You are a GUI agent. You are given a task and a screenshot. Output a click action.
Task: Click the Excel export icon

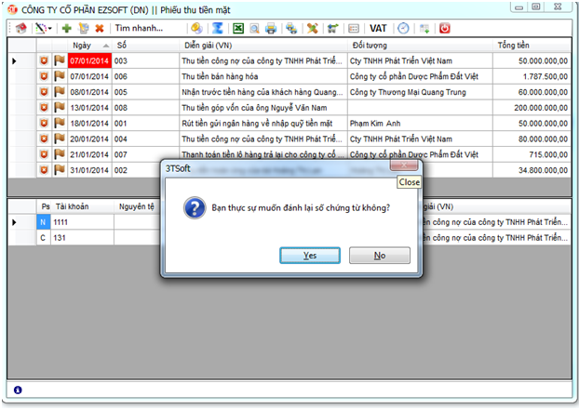[x=239, y=29]
